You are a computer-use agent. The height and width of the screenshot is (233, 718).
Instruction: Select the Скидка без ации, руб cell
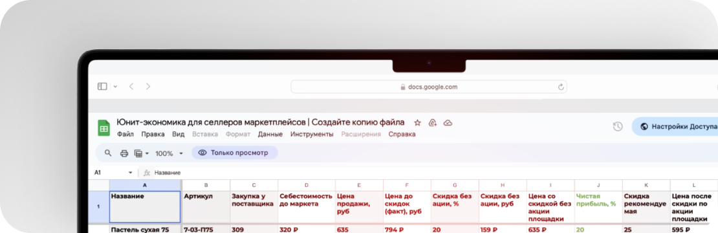[503, 207]
